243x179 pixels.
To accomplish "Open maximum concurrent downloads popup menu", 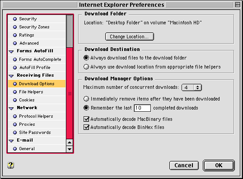I will [x=192, y=87].
